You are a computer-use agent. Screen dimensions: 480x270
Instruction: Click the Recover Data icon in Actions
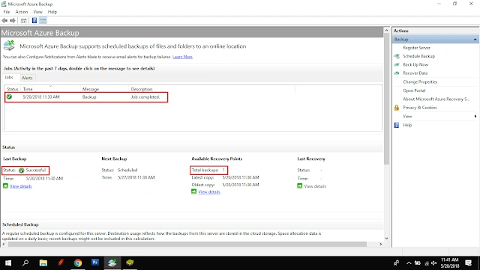pos(397,73)
